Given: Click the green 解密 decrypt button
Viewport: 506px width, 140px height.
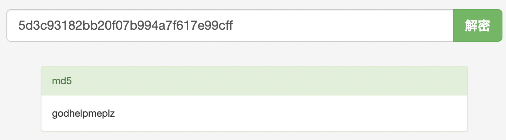Looking at the screenshot, I should tap(477, 26).
